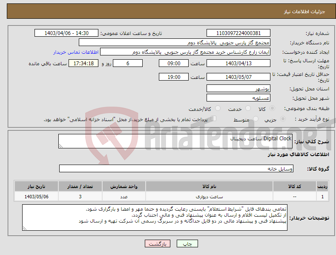Click the شماره نیاز field 1103097224000381

238,33
